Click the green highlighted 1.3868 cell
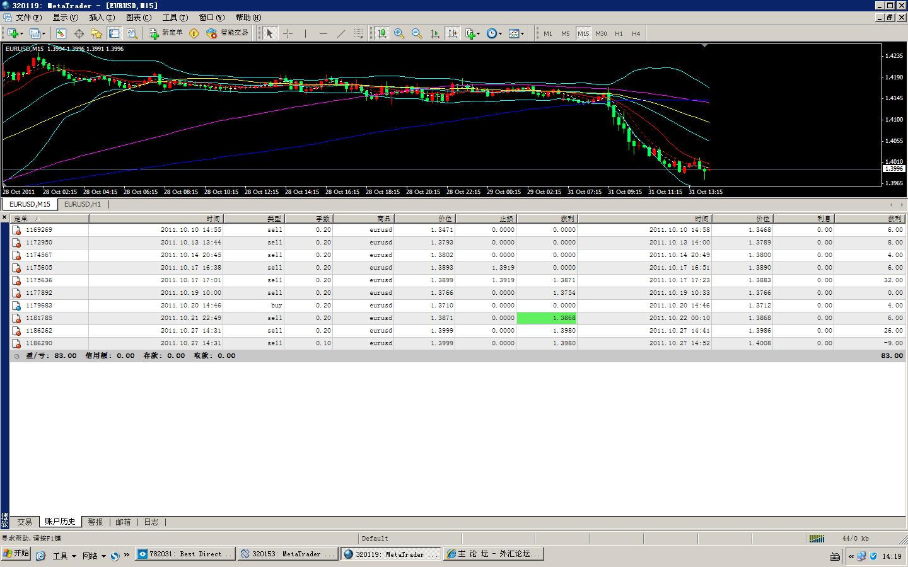Image resolution: width=908 pixels, height=567 pixels. pos(547,318)
